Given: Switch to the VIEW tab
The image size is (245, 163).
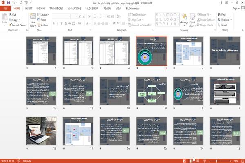Looking at the screenshot, I should coord(118,9).
